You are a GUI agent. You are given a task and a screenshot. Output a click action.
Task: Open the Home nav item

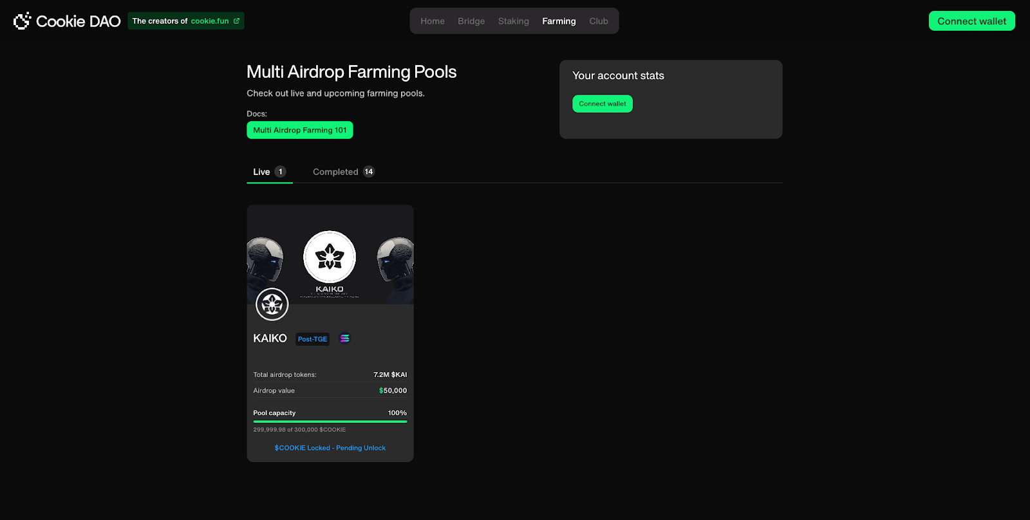pyautogui.click(x=433, y=21)
